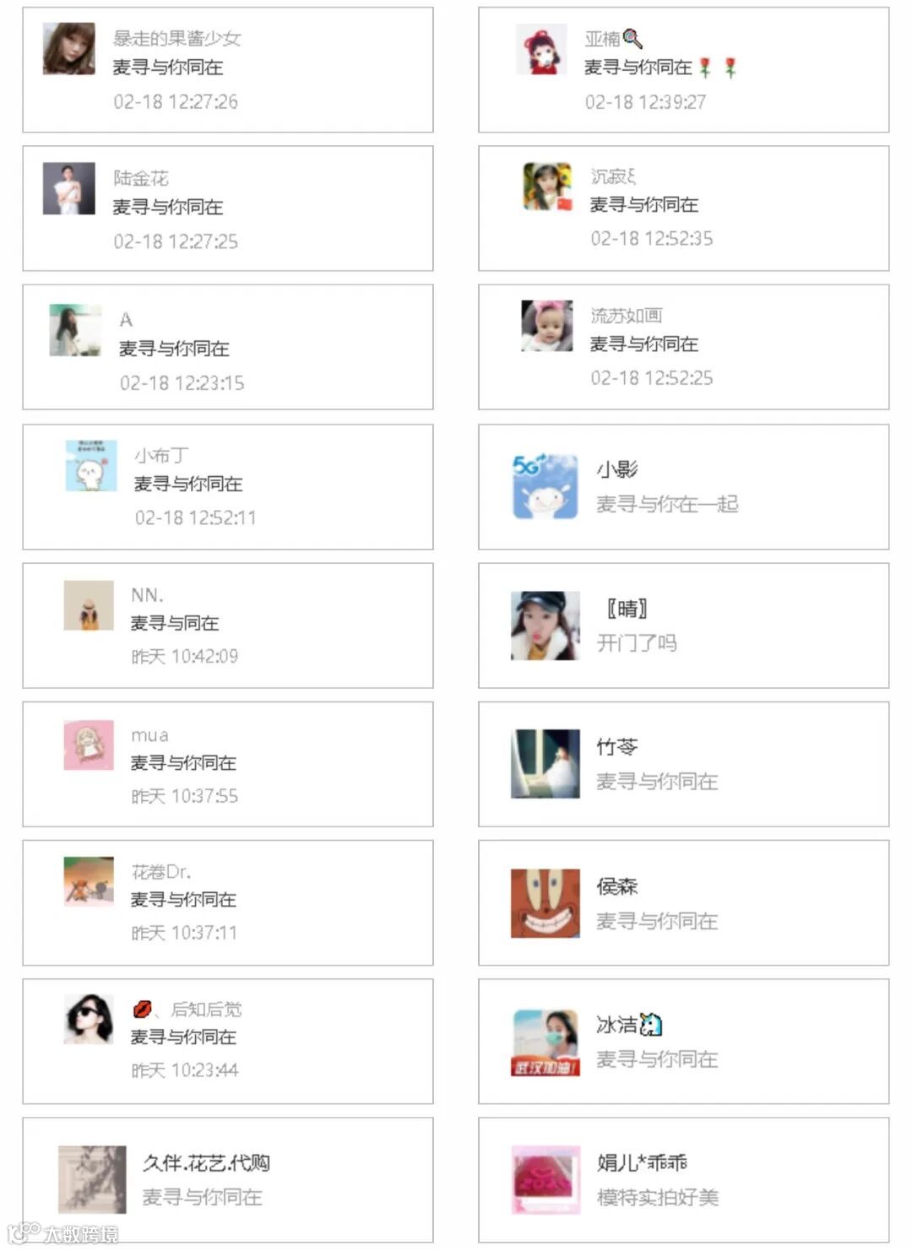912x1251 pixels.
Task: Open the 竹苓 conversation card
Action: coord(683,764)
